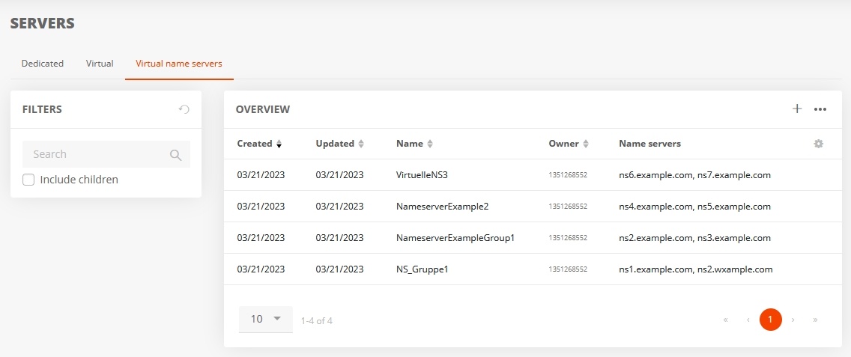Image resolution: width=851 pixels, height=357 pixels.
Task: Add a new virtual name server
Action: coord(797,109)
